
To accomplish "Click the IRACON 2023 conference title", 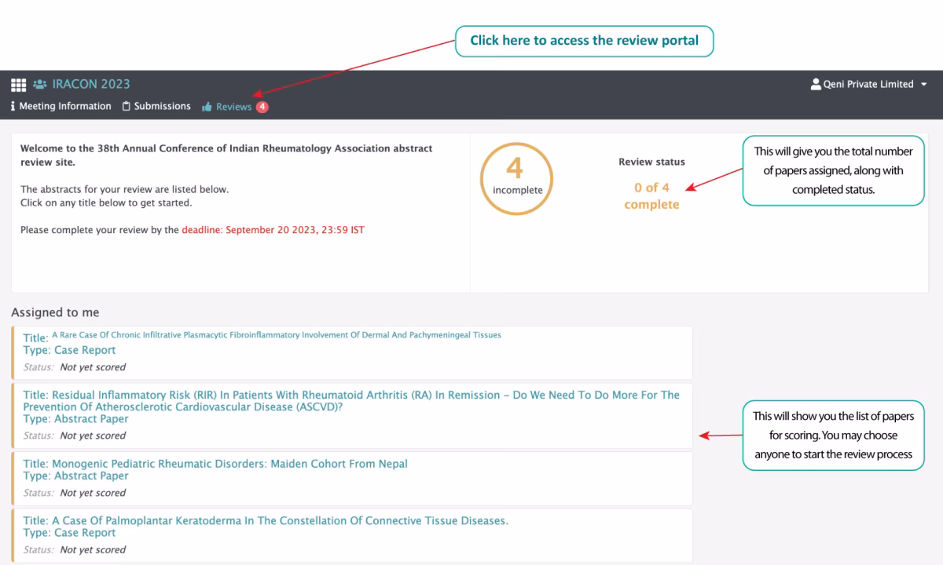I will (91, 84).
